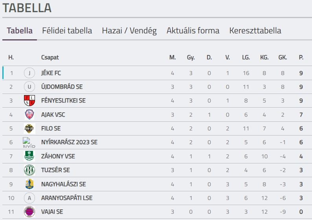Image resolution: width=312 pixels, height=220 pixels.
Task: Show the Kereszttabella tab
Action: (255, 31)
